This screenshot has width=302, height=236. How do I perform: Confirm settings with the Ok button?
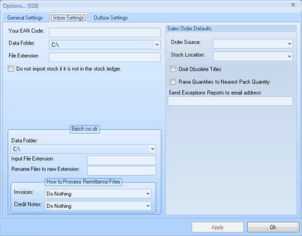(273, 227)
